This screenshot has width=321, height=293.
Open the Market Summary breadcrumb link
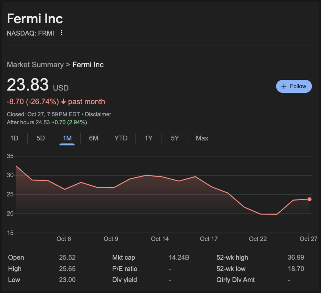tap(35, 65)
